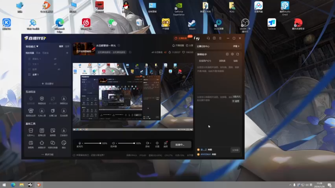Toggle visibility of 摄像头 1 source

55,59
